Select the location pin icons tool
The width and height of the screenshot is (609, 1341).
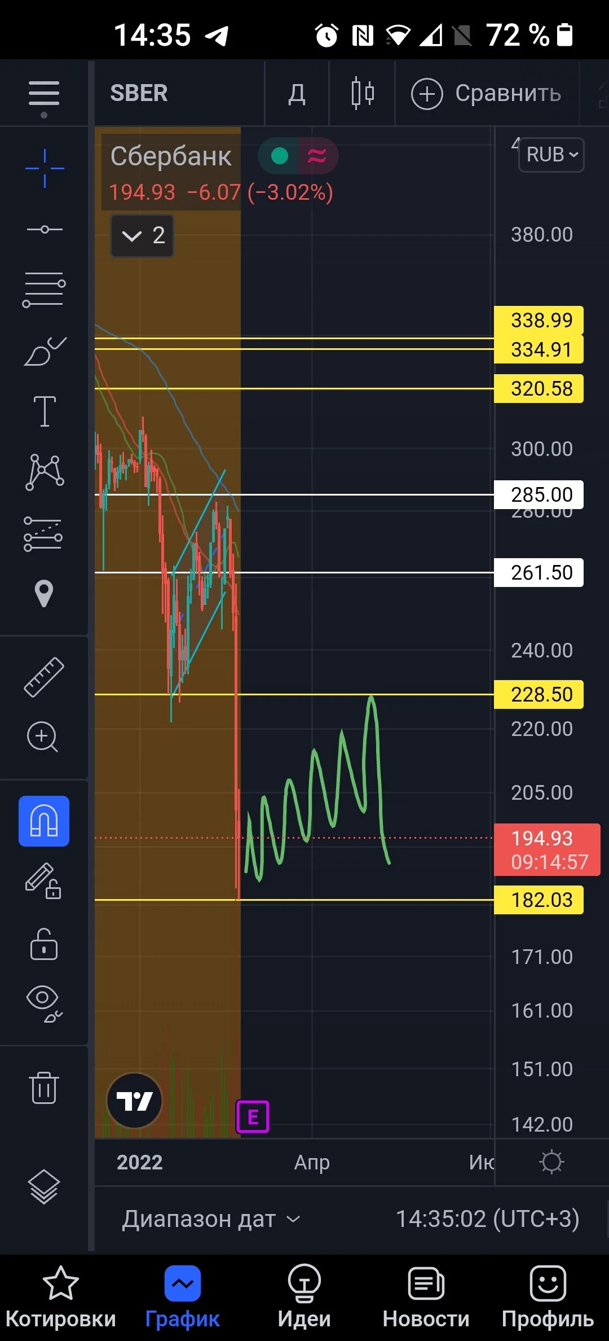(x=44, y=594)
